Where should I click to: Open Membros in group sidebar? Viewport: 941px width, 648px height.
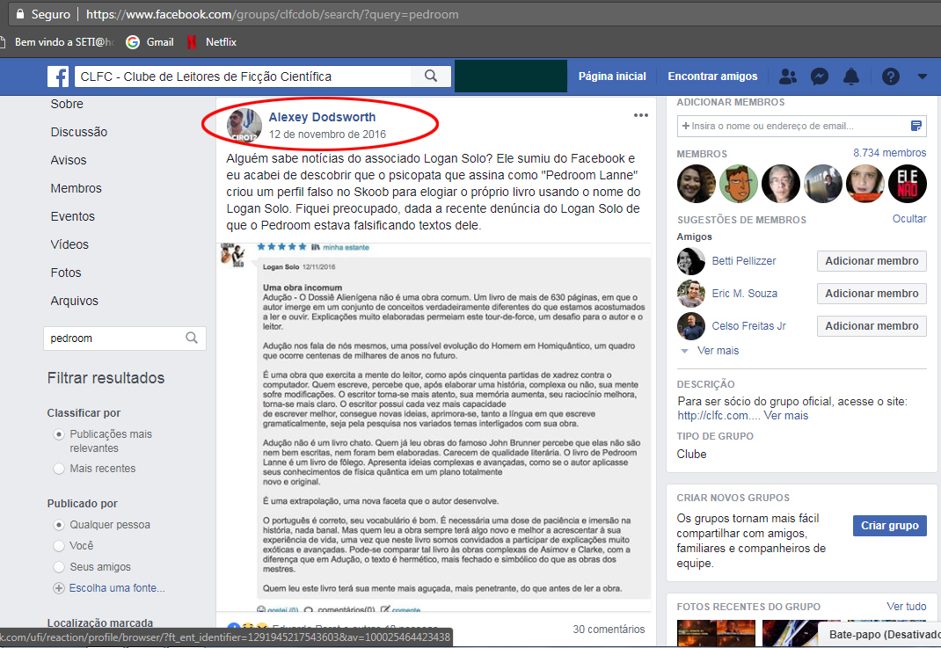[x=77, y=188]
